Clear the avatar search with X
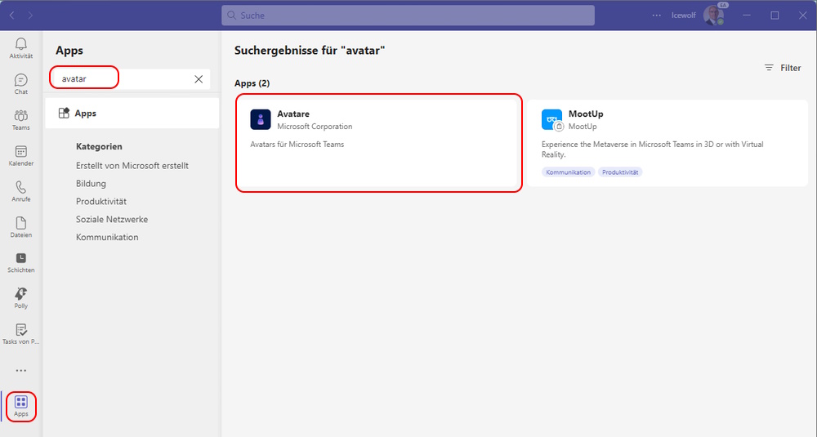 pyautogui.click(x=199, y=78)
